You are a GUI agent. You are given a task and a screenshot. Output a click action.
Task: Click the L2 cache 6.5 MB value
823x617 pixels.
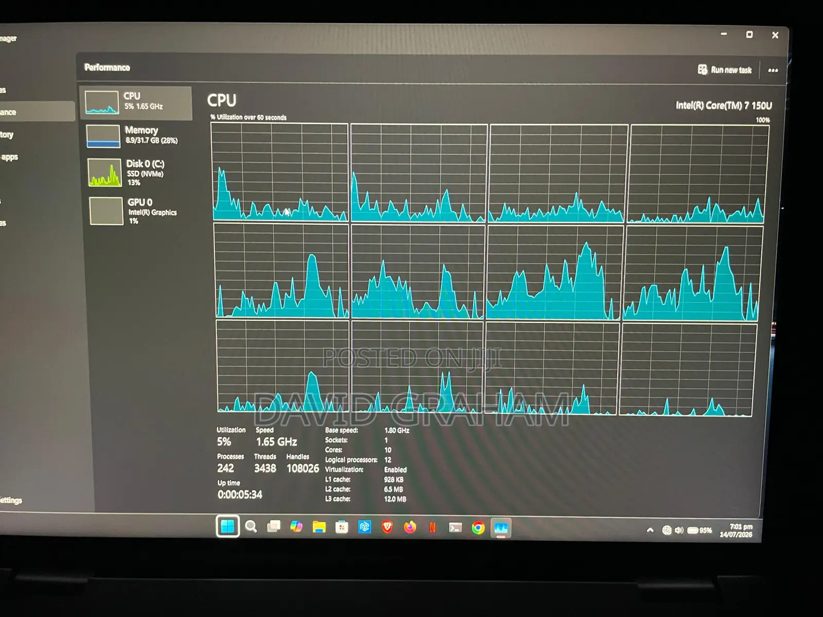pyautogui.click(x=393, y=489)
